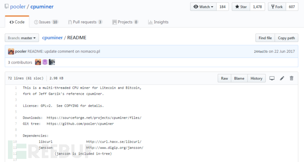The width and height of the screenshot is (304, 162).
Task: Click the Copy path button
Action: (x=286, y=38)
